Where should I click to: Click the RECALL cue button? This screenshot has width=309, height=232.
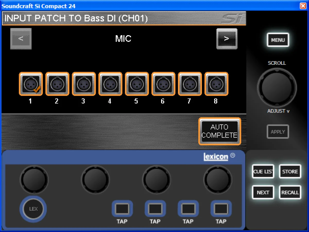290,192
